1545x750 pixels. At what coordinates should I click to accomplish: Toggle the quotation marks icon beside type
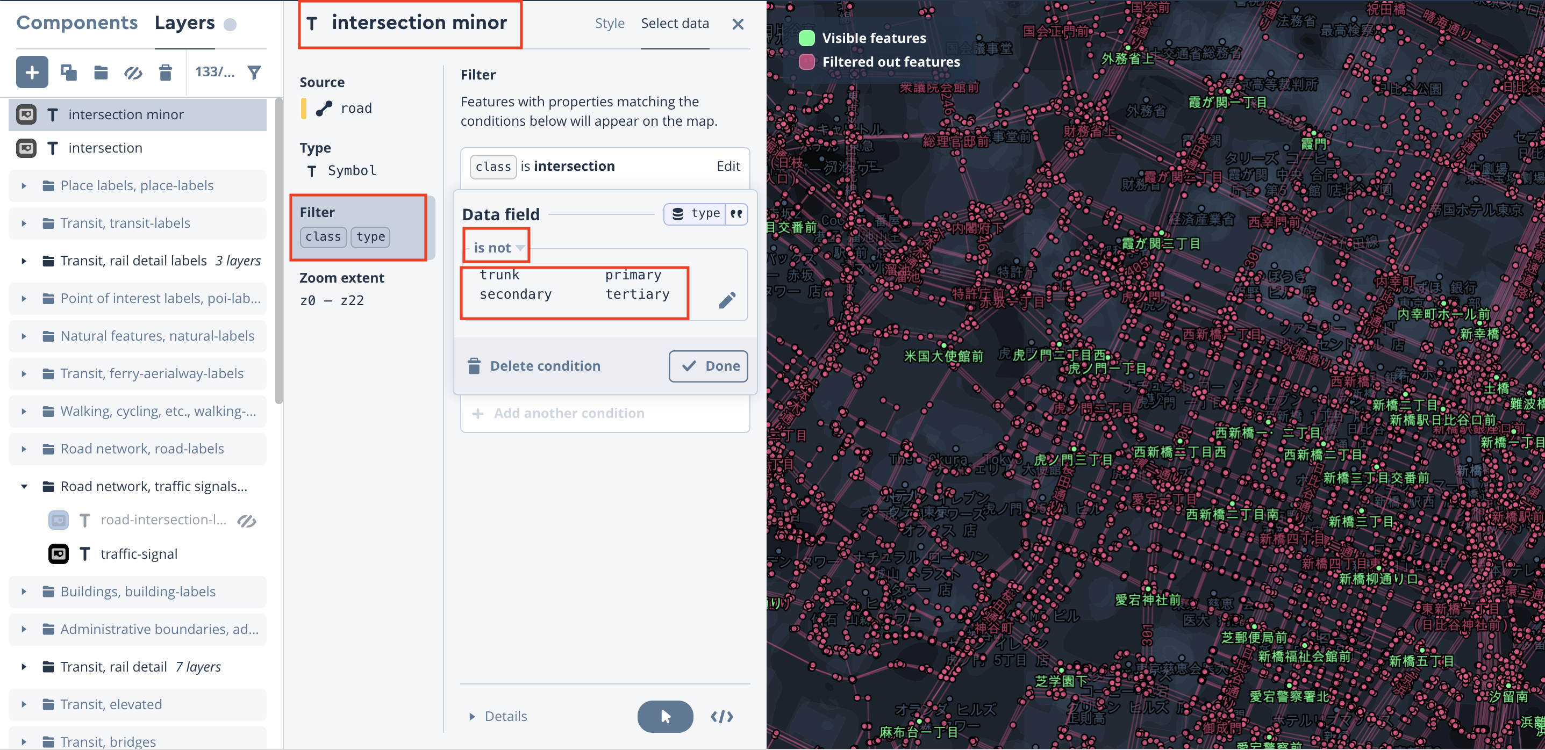click(736, 214)
